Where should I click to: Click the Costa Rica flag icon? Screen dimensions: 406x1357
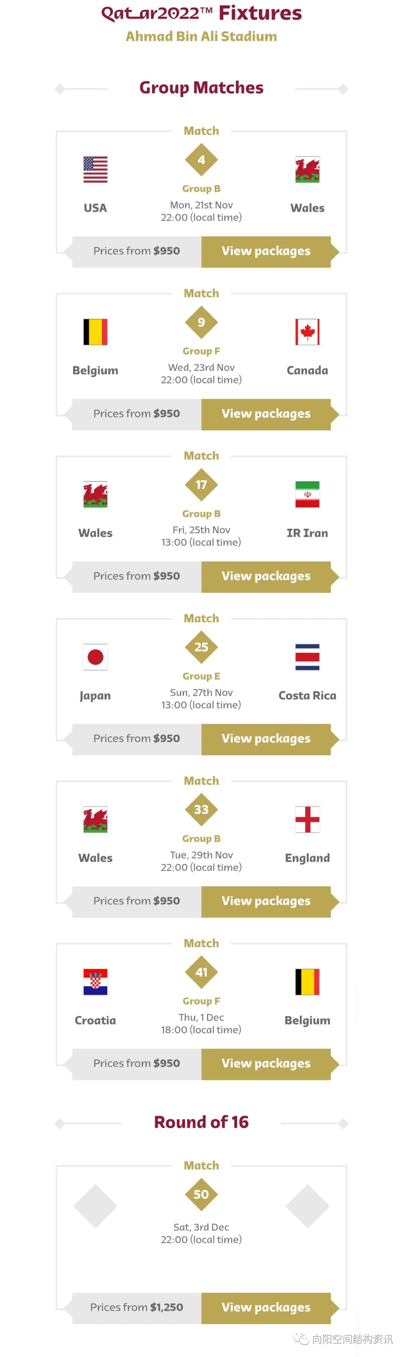[x=307, y=657]
